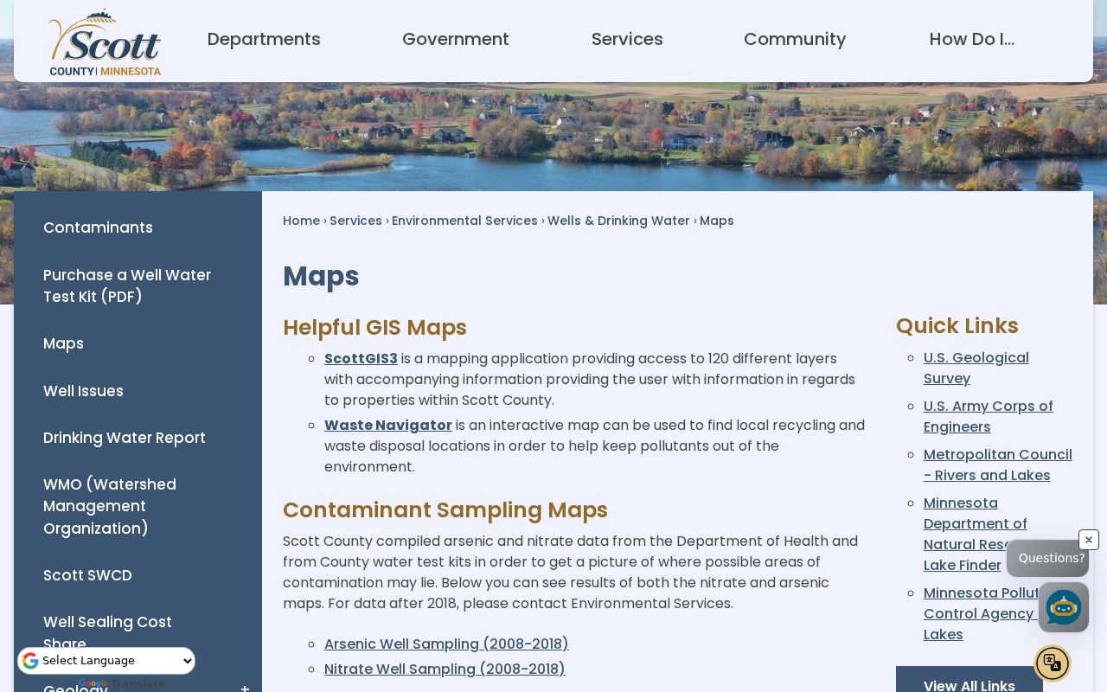Click the Quick Links heading

pyautogui.click(x=957, y=326)
